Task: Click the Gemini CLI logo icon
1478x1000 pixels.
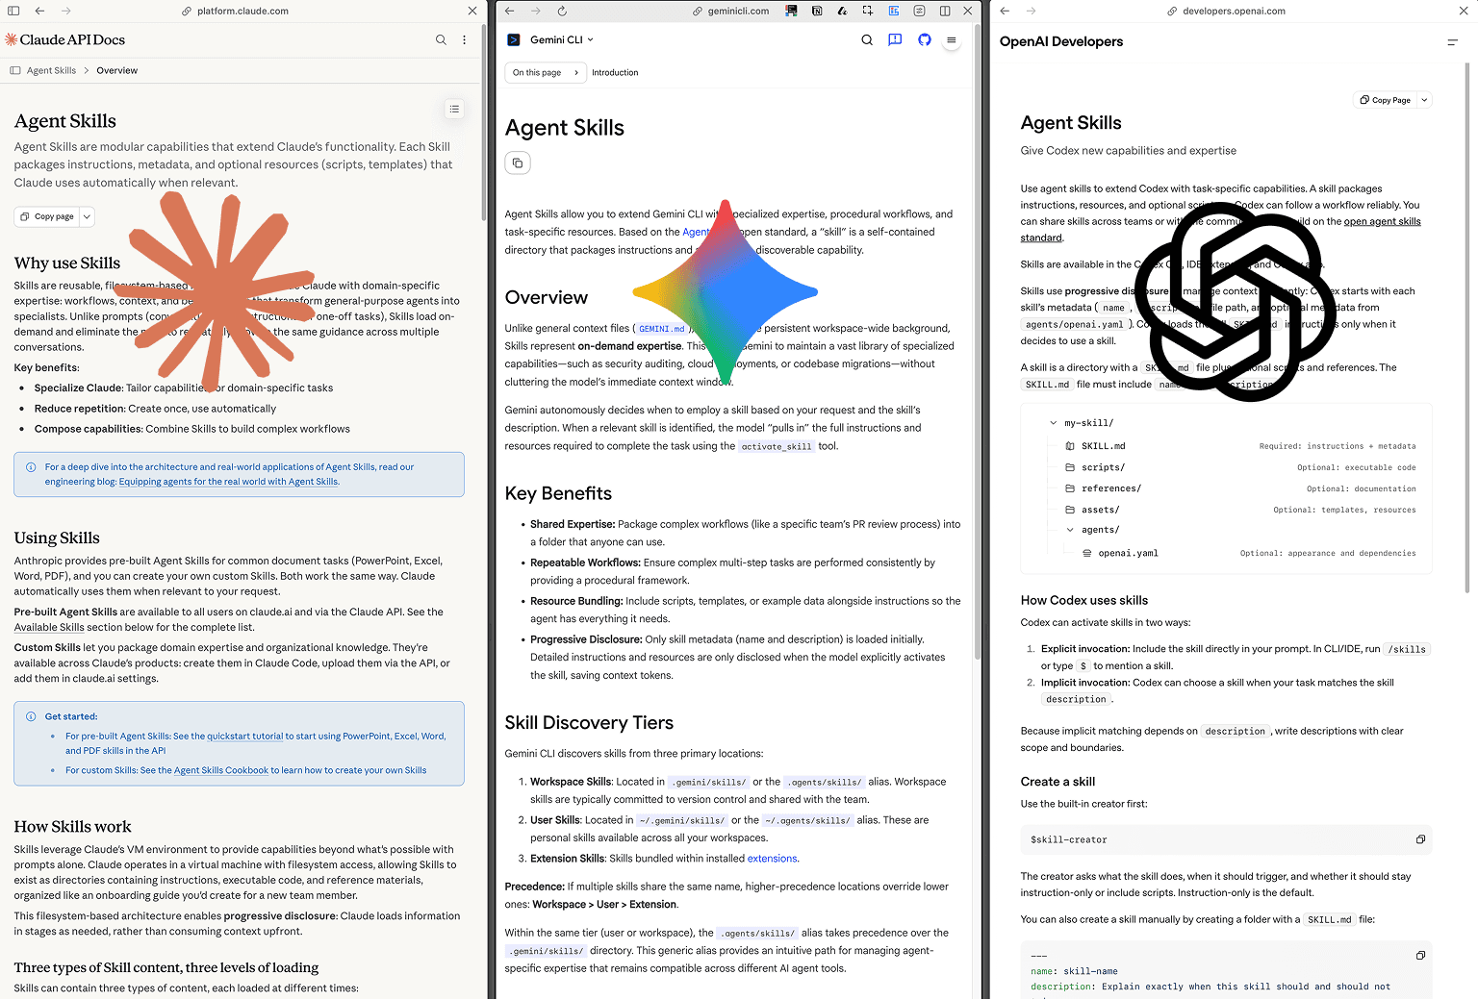Action: point(514,39)
